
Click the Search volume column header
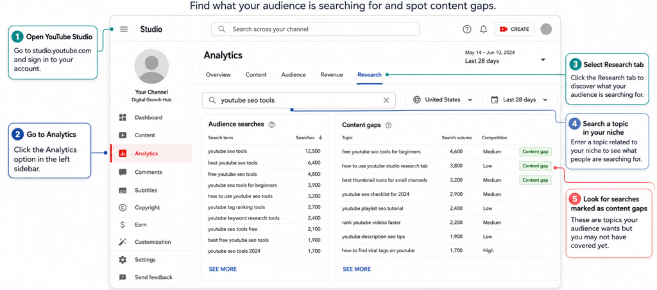[x=456, y=137]
